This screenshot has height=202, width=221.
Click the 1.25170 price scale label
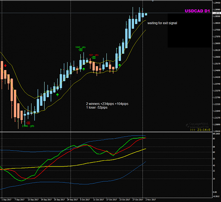217,64
